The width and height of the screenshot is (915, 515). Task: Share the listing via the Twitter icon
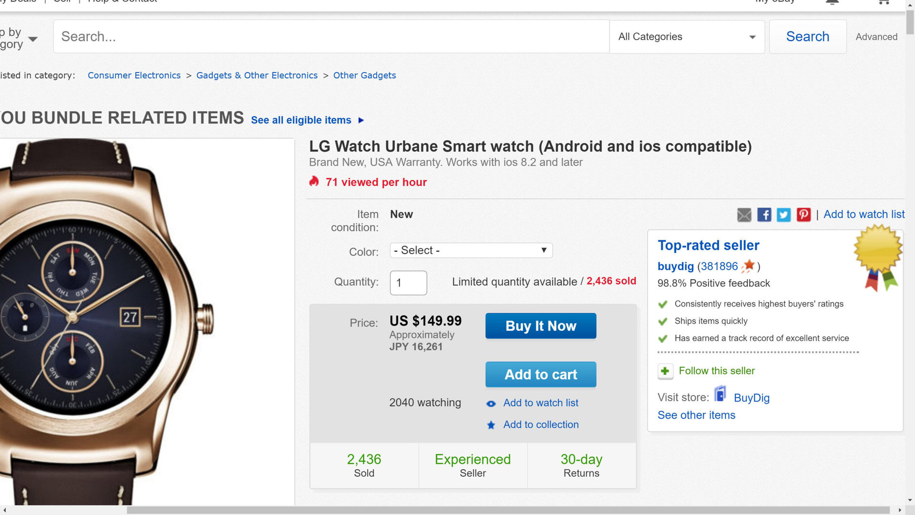(783, 215)
